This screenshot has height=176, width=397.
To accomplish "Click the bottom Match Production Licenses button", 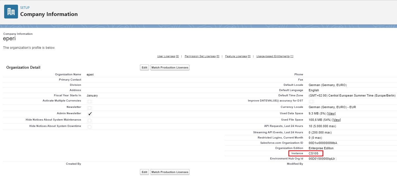I will point(170,172).
